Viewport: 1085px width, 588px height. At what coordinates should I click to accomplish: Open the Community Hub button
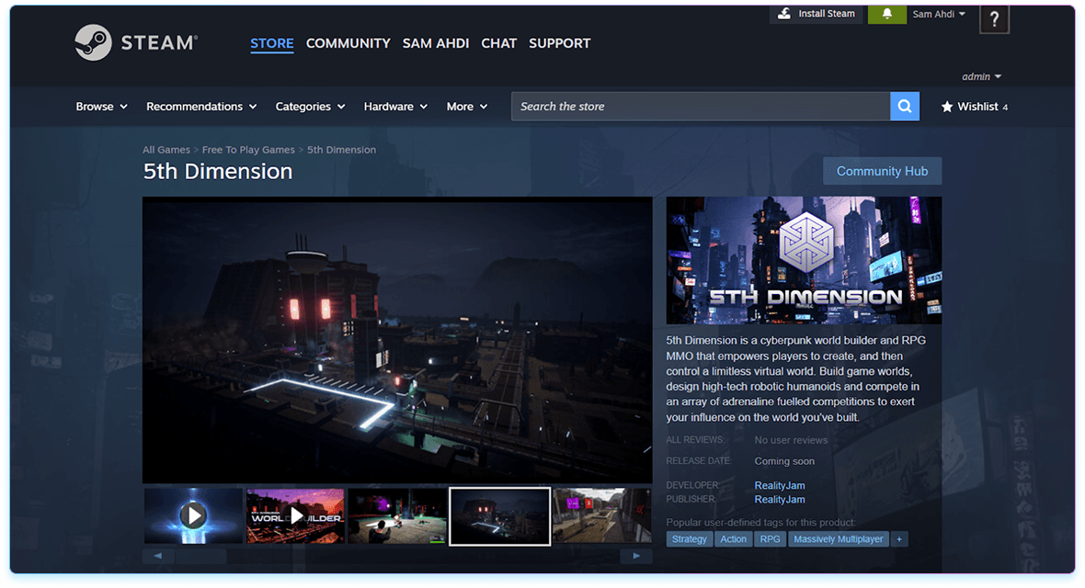(x=883, y=171)
